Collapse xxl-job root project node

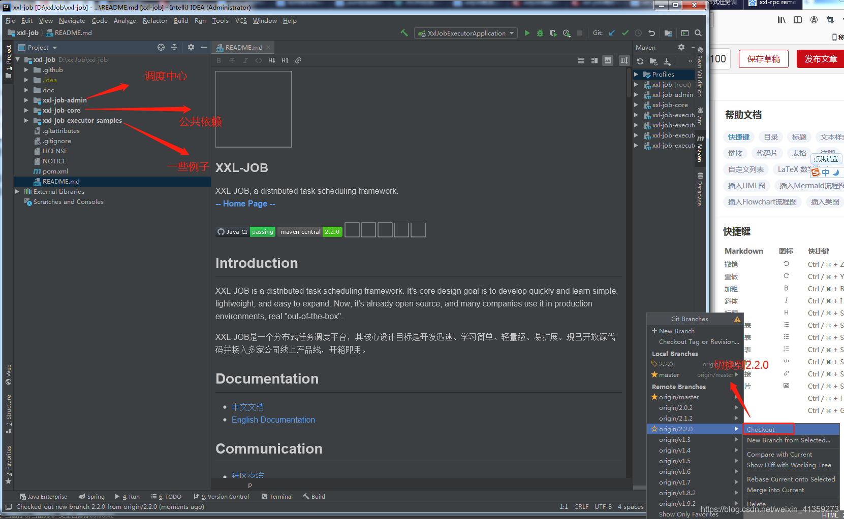pos(18,60)
